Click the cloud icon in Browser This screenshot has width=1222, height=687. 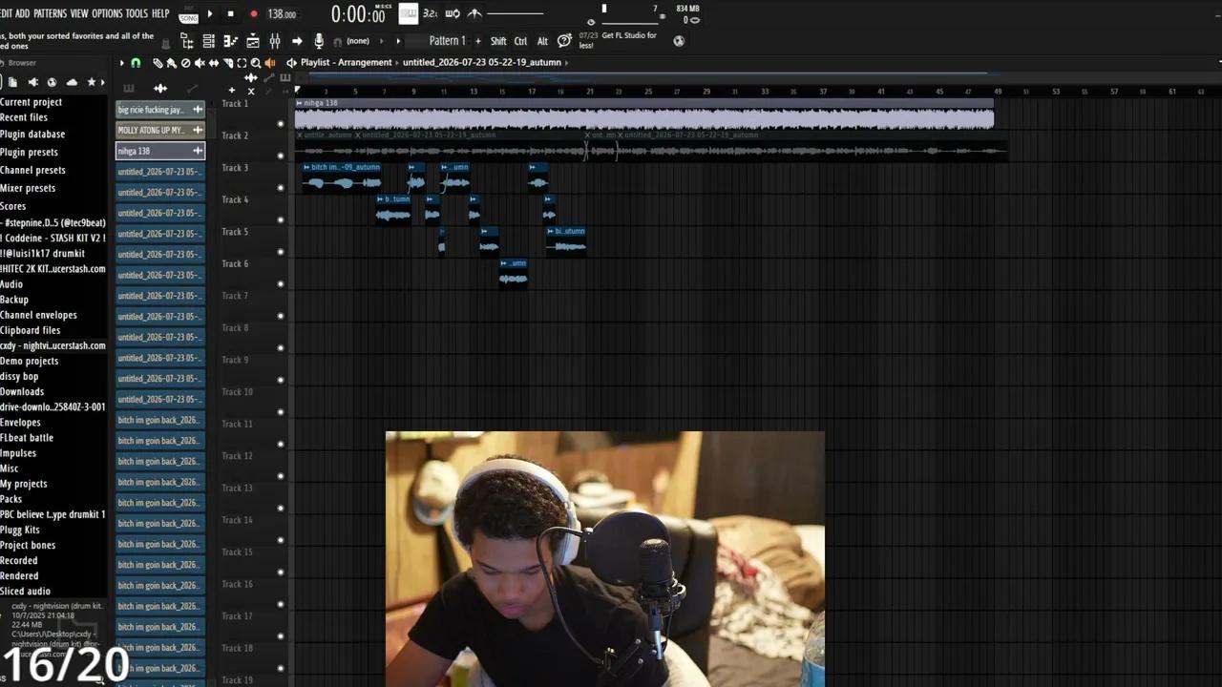coord(72,82)
